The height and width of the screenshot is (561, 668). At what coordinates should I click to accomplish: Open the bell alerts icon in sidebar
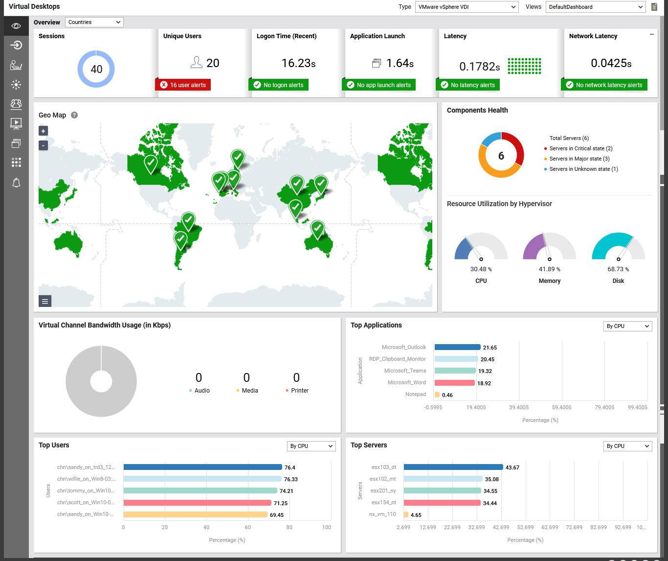[x=16, y=183]
